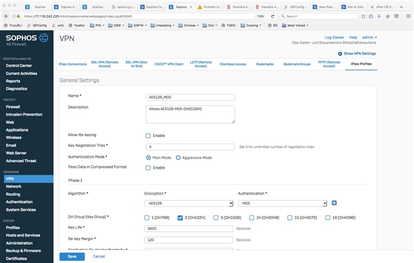Select Main Mode authentication
This screenshot has width=414, height=263.
click(x=148, y=158)
